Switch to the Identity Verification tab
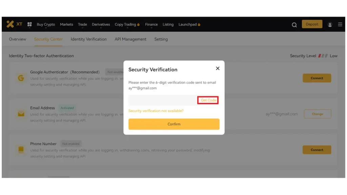 coord(88,39)
